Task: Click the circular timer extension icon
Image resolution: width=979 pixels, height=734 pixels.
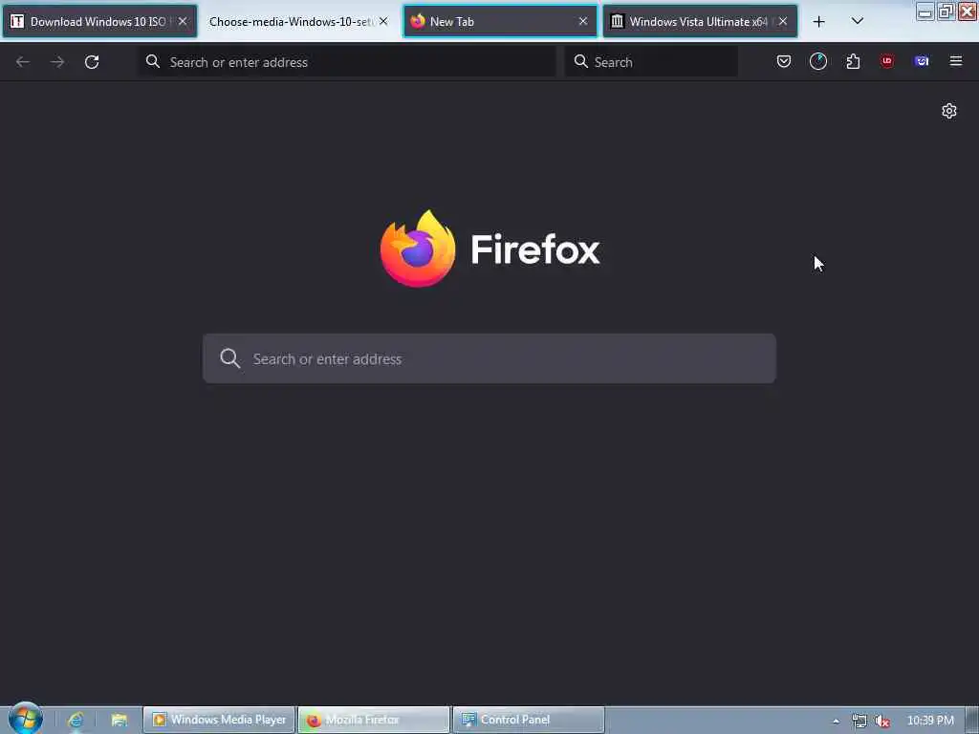Action: pos(818,61)
